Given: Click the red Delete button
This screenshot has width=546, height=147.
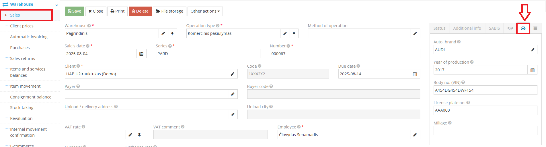Looking at the screenshot, I should point(140,11).
